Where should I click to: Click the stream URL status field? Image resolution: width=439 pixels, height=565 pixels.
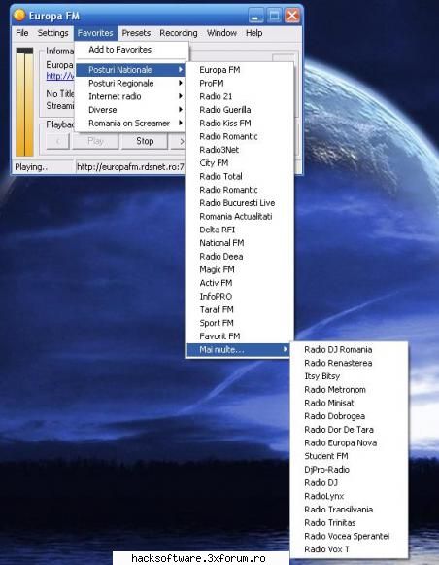coord(130,167)
